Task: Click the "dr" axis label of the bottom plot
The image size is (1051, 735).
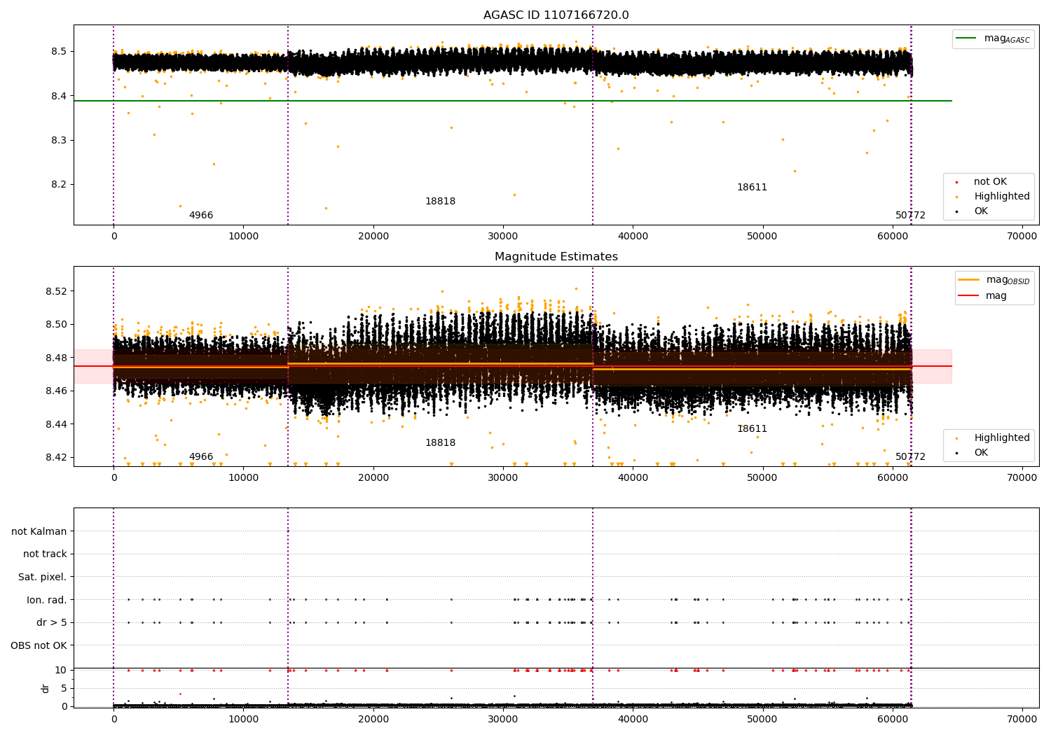Action: 46,688
